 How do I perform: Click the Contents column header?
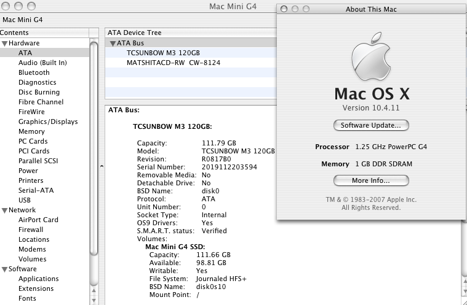tap(44, 33)
